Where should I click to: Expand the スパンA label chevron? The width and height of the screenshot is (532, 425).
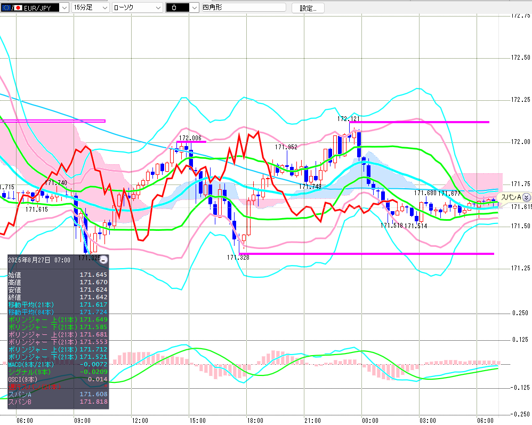point(526,197)
